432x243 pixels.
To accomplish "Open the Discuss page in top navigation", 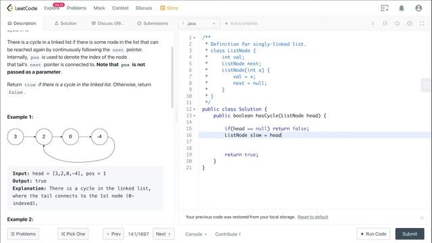I will (x=144, y=8).
